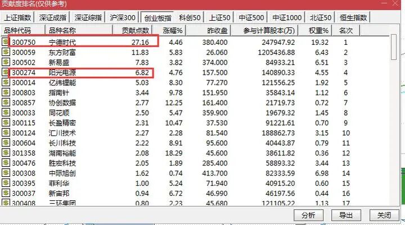Sort by the 权重% column header
The height and width of the screenshot is (225, 405).
[x=315, y=30]
